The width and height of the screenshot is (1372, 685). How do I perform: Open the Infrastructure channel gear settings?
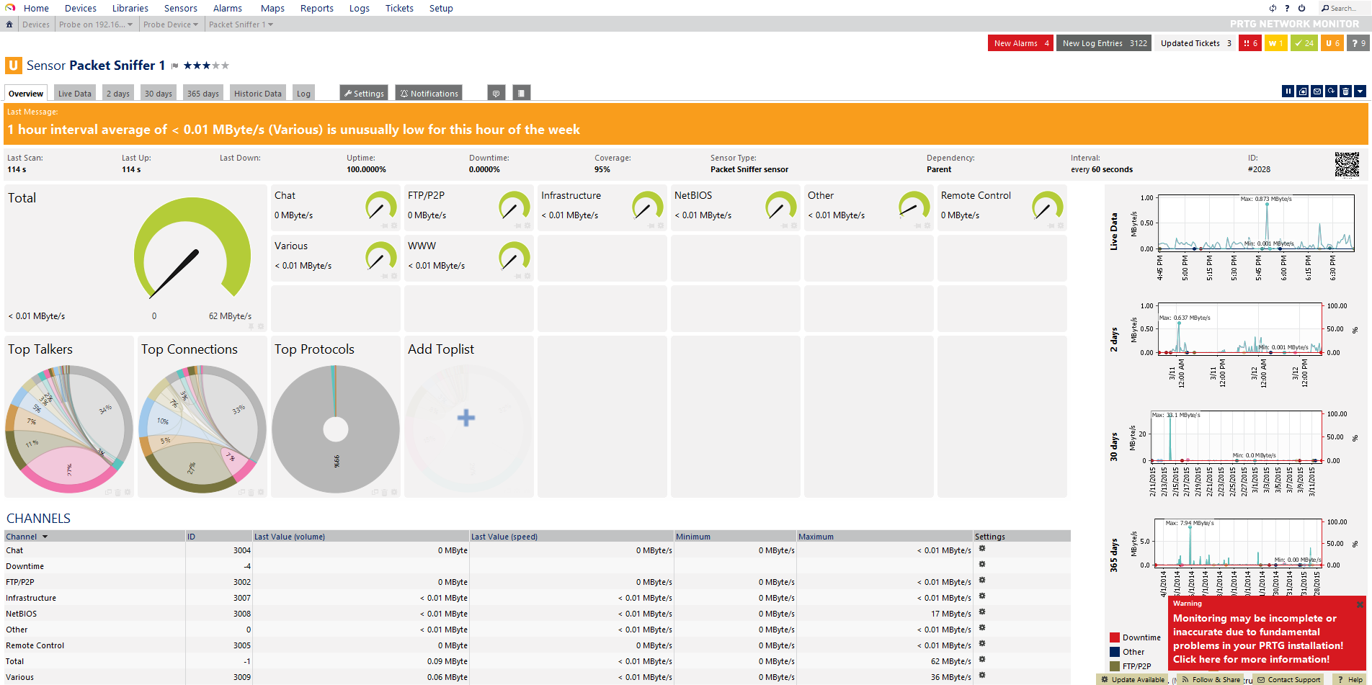[981, 596]
